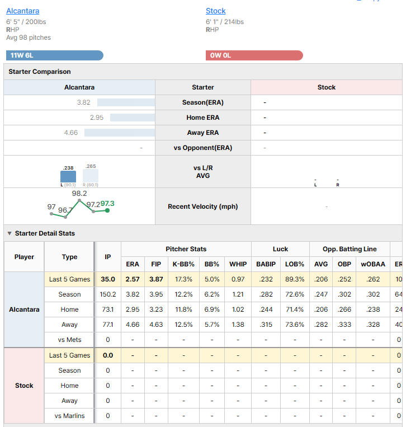The image size is (406, 427).
Task: Click the .328 away wOBAA cell
Action: pyautogui.click(x=373, y=325)
